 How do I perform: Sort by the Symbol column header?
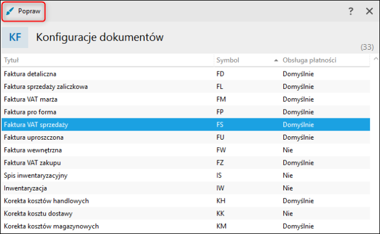coord(227,60)
